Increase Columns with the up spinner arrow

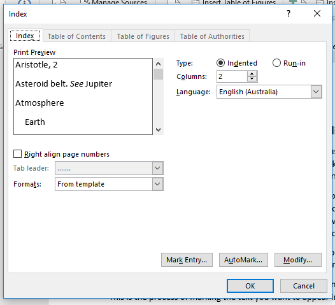pyautogui.click(x=252, y=74)
